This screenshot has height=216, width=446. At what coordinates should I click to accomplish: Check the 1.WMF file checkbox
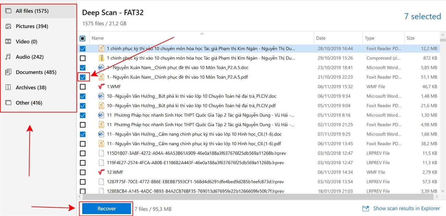coord(83,87)
